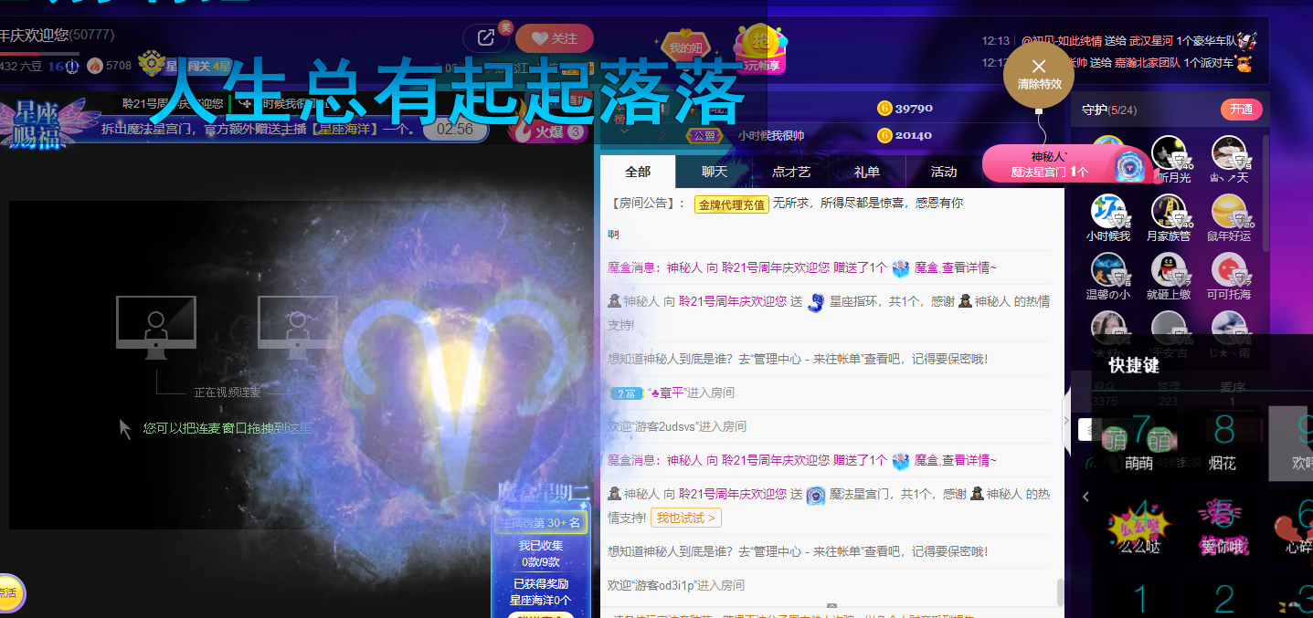Select the 爱你哦 shortcut sticker
Image resolution: width=1313 pixels, height=618 pixels.
point(1223,528)
